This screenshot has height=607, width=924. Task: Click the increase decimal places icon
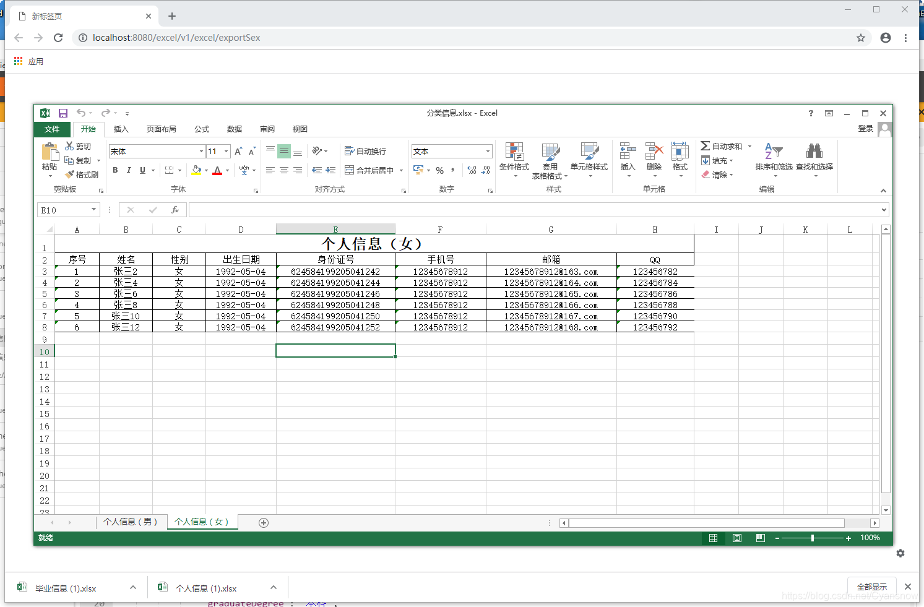click(472, 170)
